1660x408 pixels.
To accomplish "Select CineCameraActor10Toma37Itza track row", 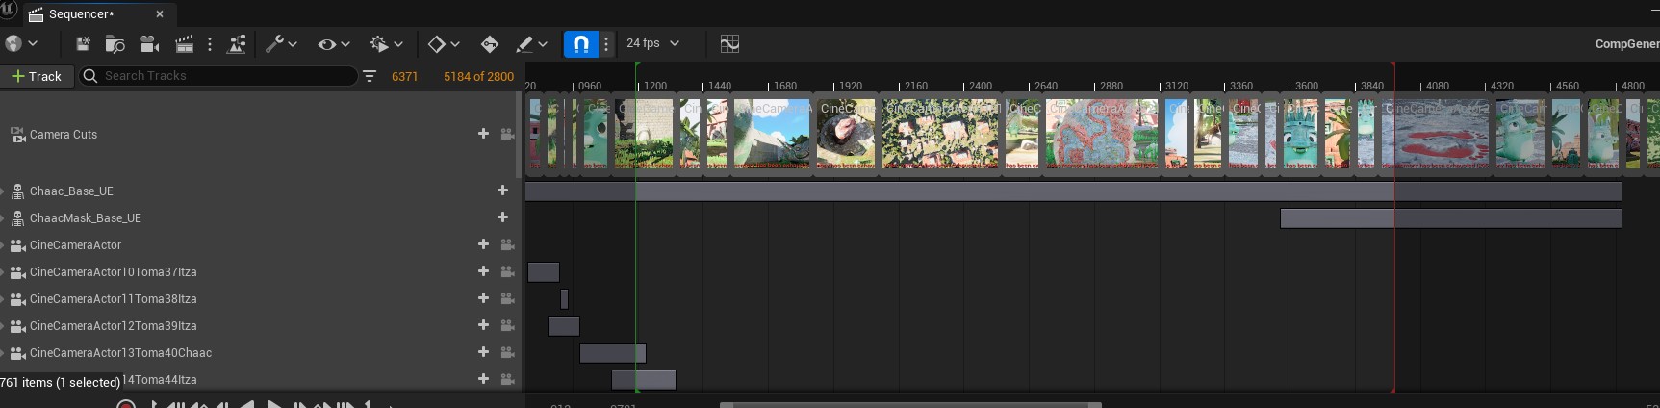I will 260,271.
